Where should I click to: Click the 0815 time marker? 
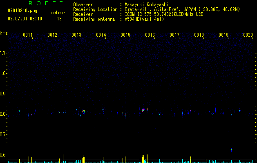pyautogui.click(x=125, y=35)
